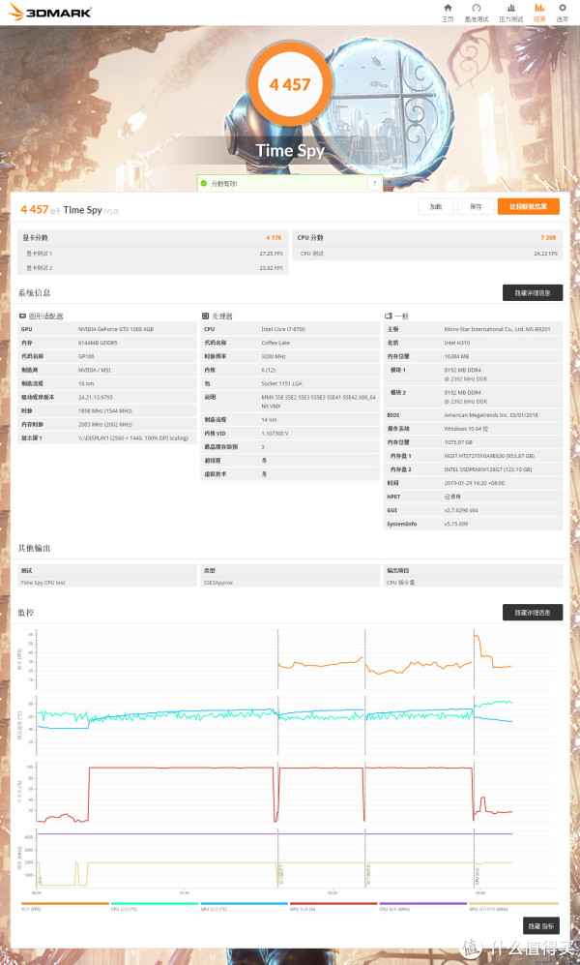Click the CPU score value 7 208
This screenshot has width=580, height=965.
click(547, 237)
